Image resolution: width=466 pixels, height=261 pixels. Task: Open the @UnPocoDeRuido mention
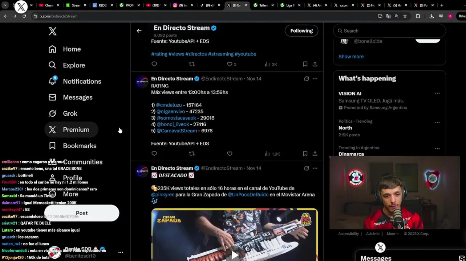[248, 195]
